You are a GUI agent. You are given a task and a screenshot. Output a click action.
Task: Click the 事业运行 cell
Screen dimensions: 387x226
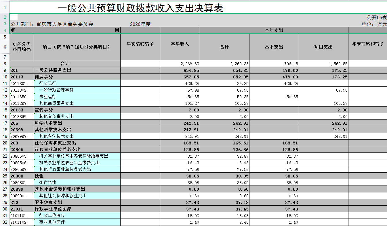(77, 96)
